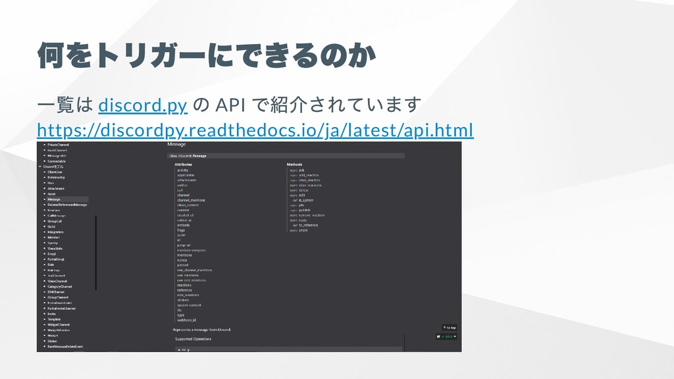Select Guild in the sidebar
The image size is (674, 379).
tap(51, 226)
